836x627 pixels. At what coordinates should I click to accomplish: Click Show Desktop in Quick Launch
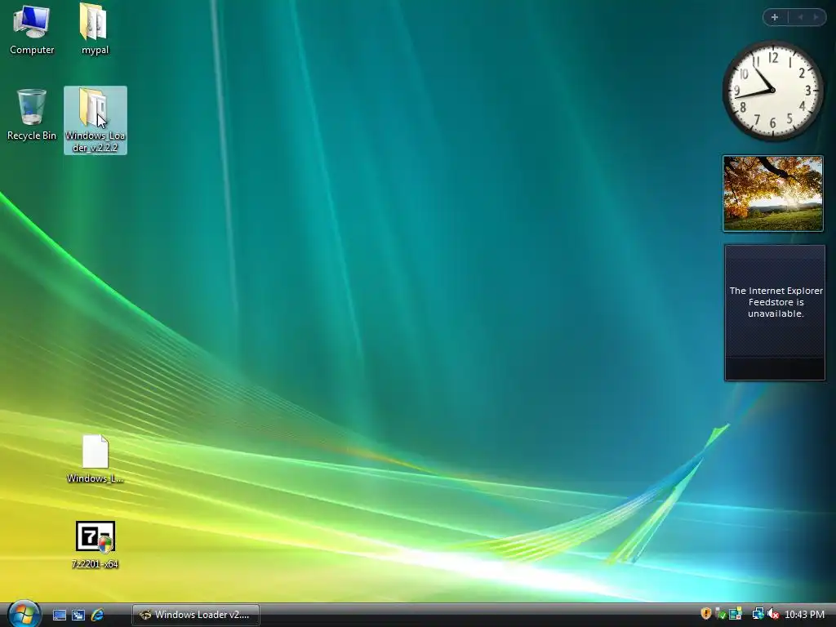[x=59, y=616]
